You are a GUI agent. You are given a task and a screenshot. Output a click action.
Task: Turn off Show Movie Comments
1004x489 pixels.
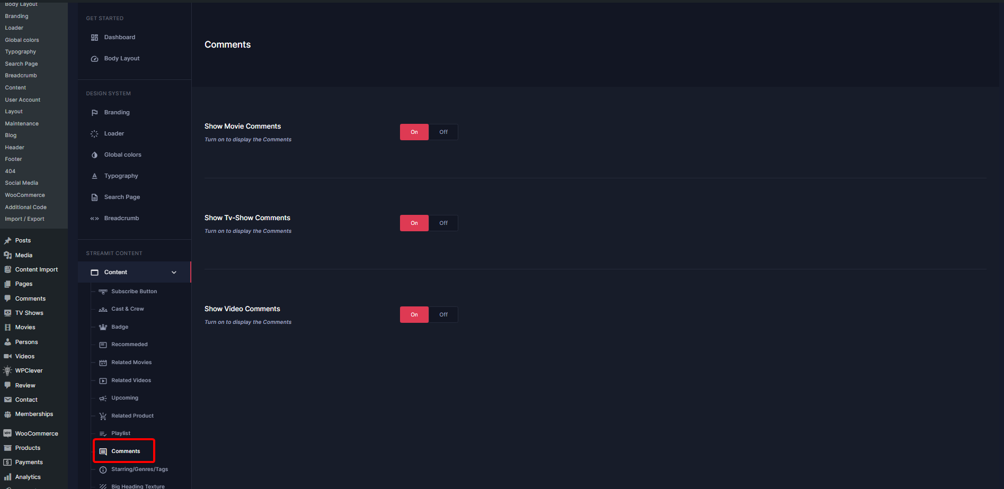pos(443,132)
